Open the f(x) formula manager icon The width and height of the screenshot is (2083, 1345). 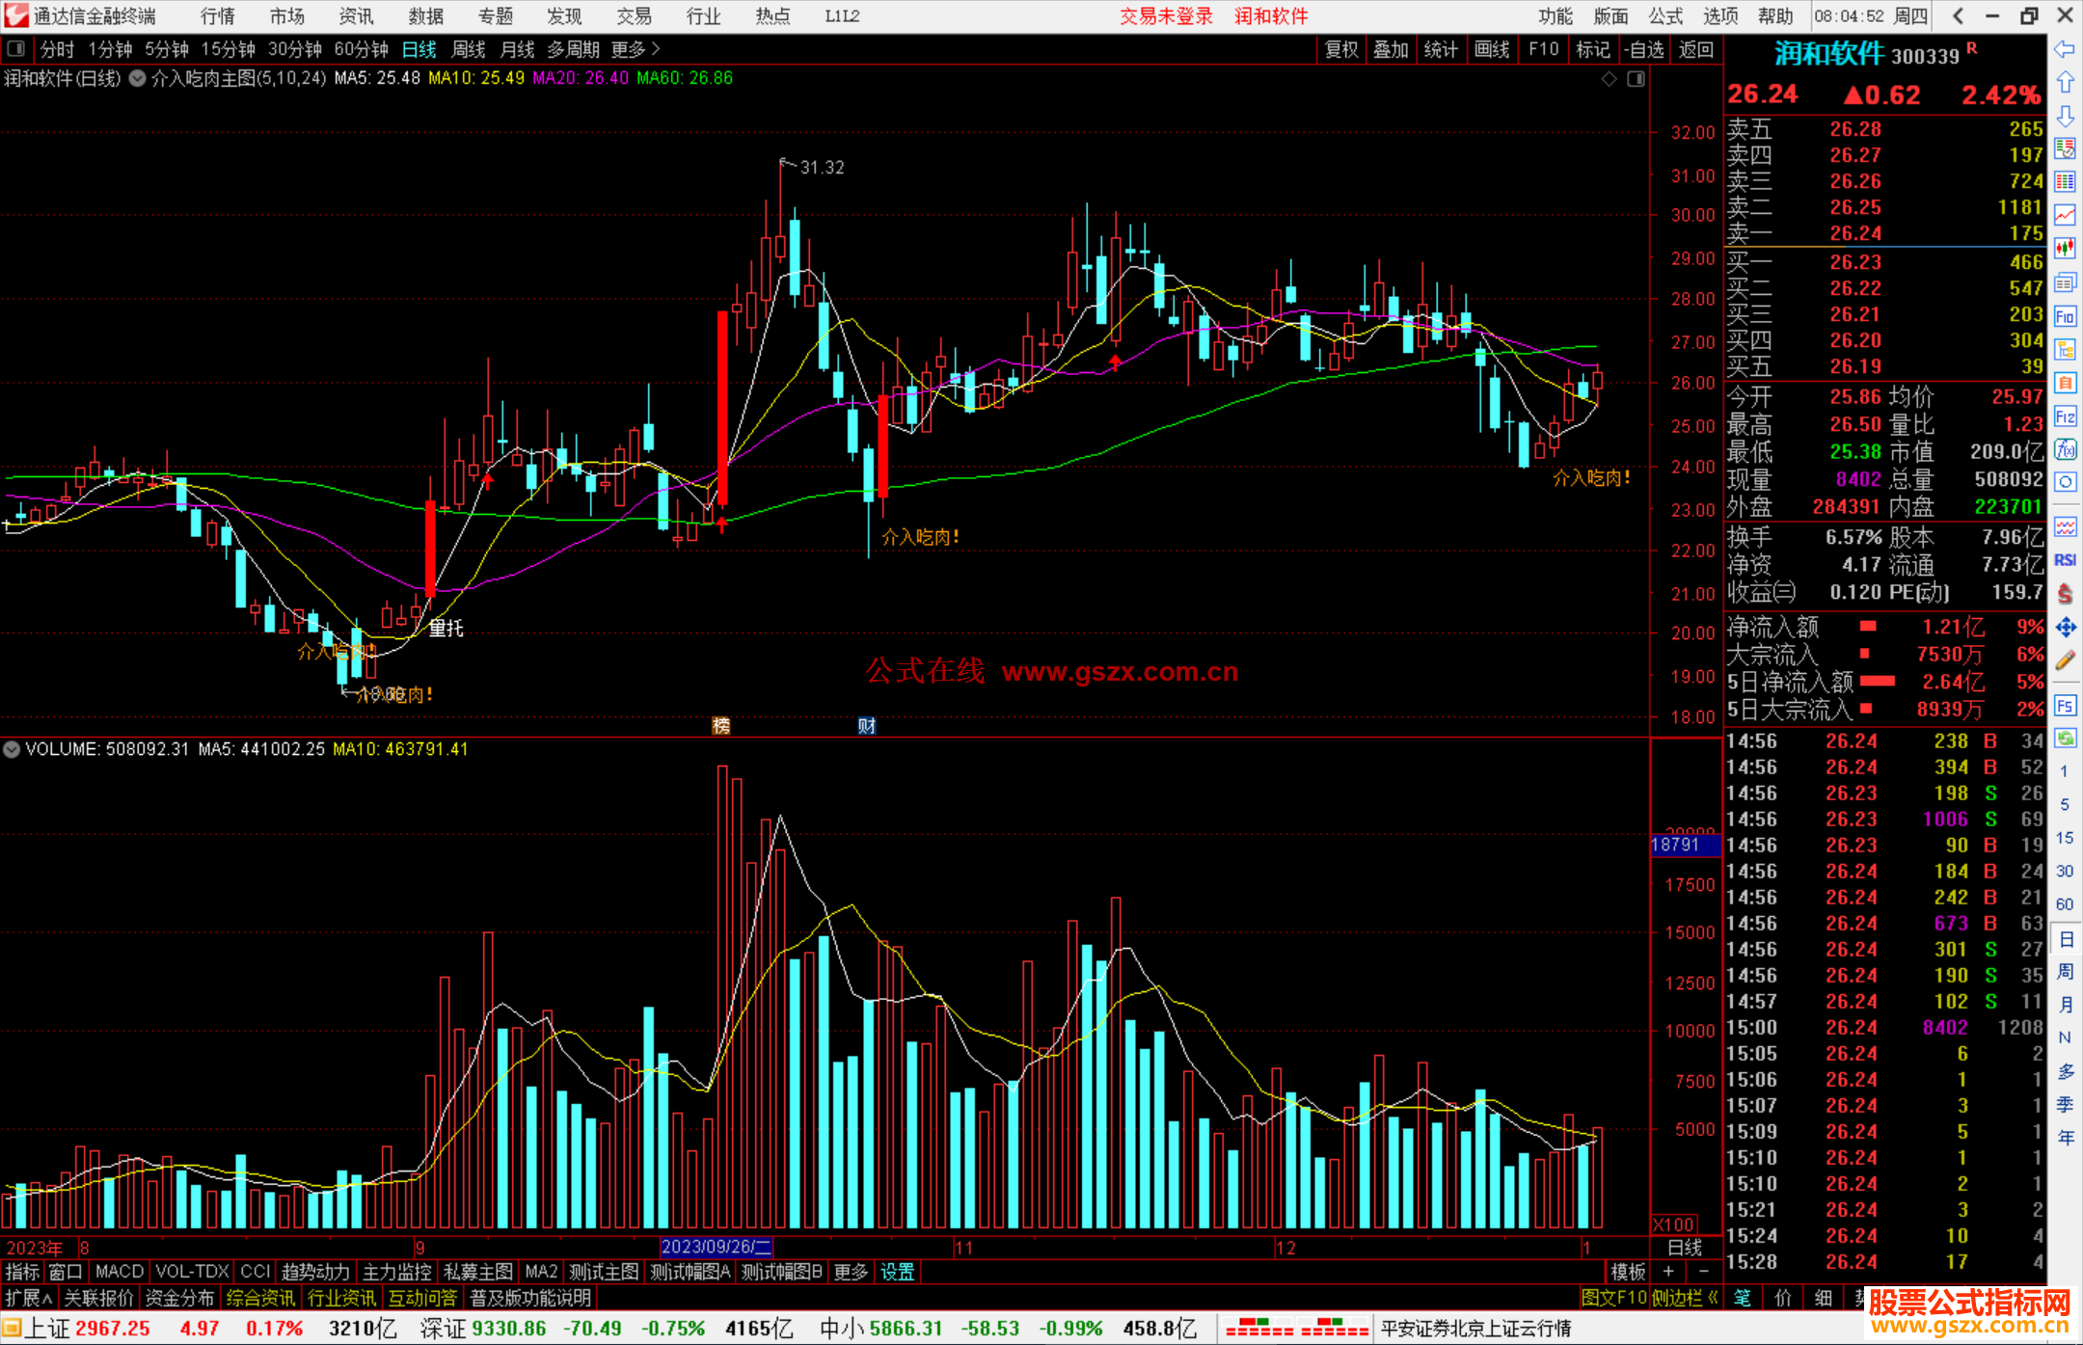pyautogui.click(x=2065, y=449)
